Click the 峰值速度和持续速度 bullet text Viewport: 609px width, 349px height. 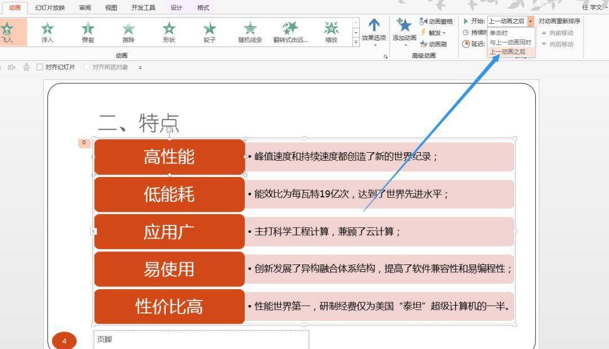(346, 157)
